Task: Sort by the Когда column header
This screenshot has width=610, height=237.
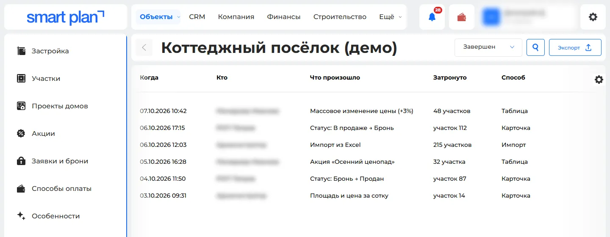Action: pyautogui.click(x=149, y=78)
